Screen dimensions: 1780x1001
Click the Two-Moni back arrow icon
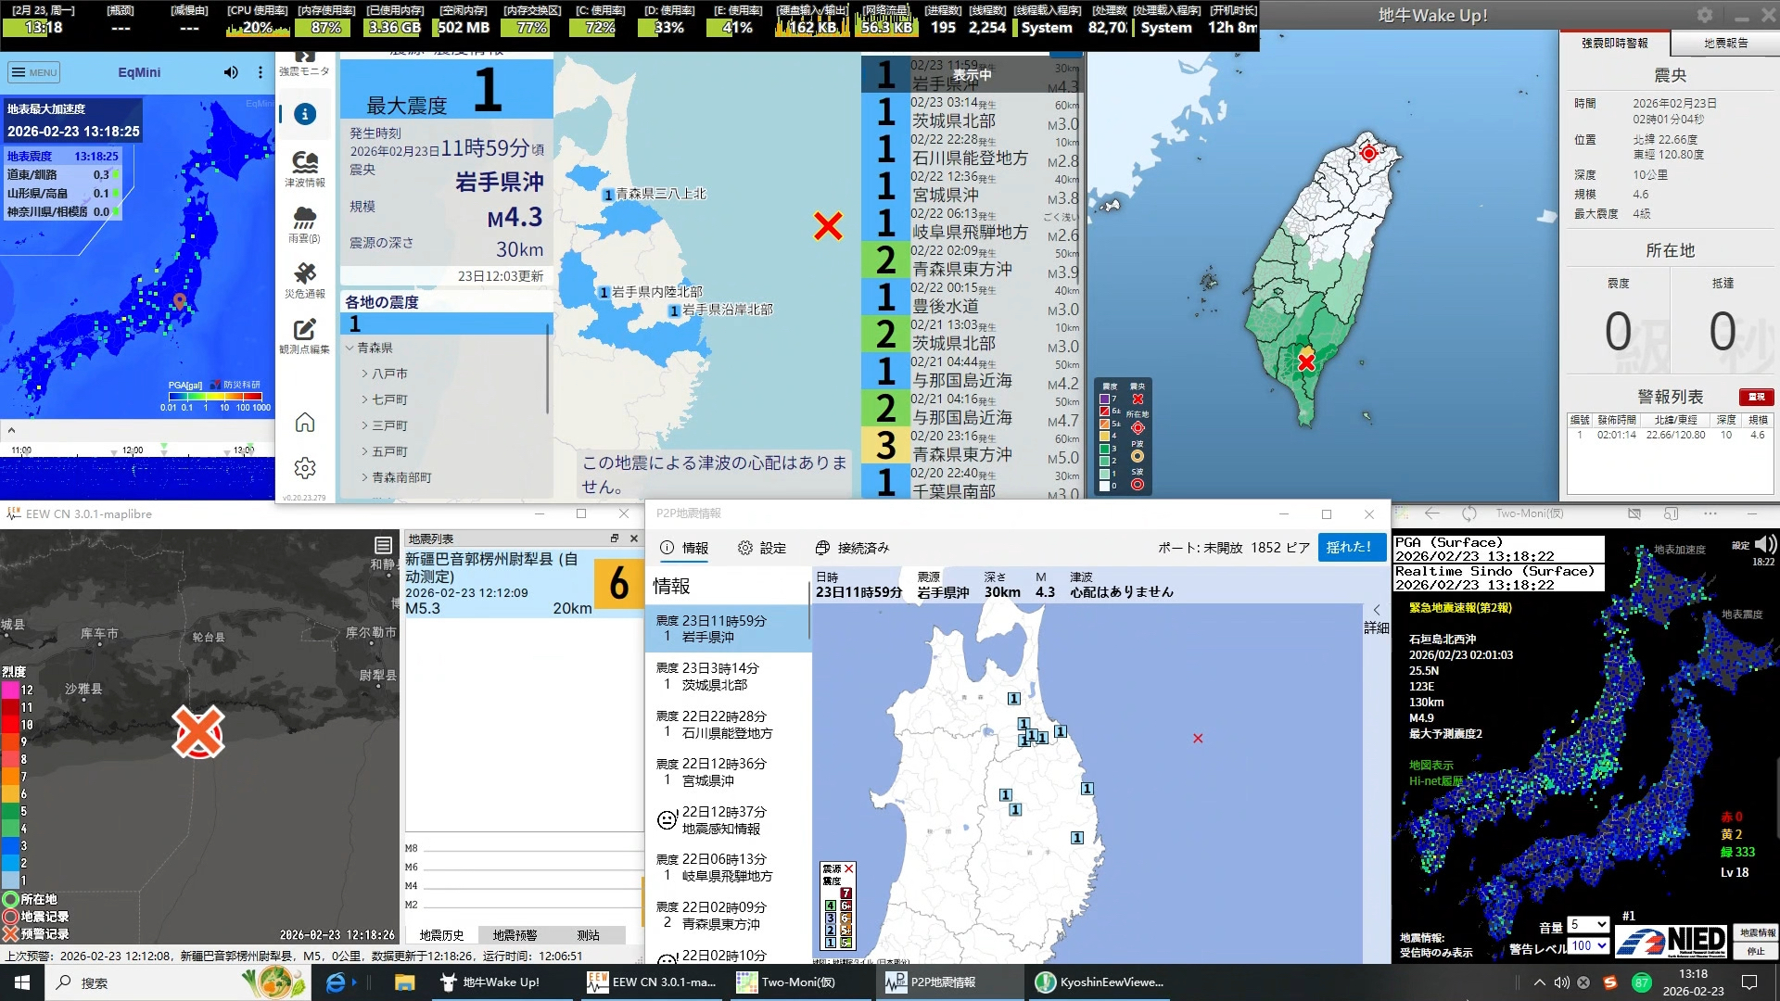point(1432,513)
